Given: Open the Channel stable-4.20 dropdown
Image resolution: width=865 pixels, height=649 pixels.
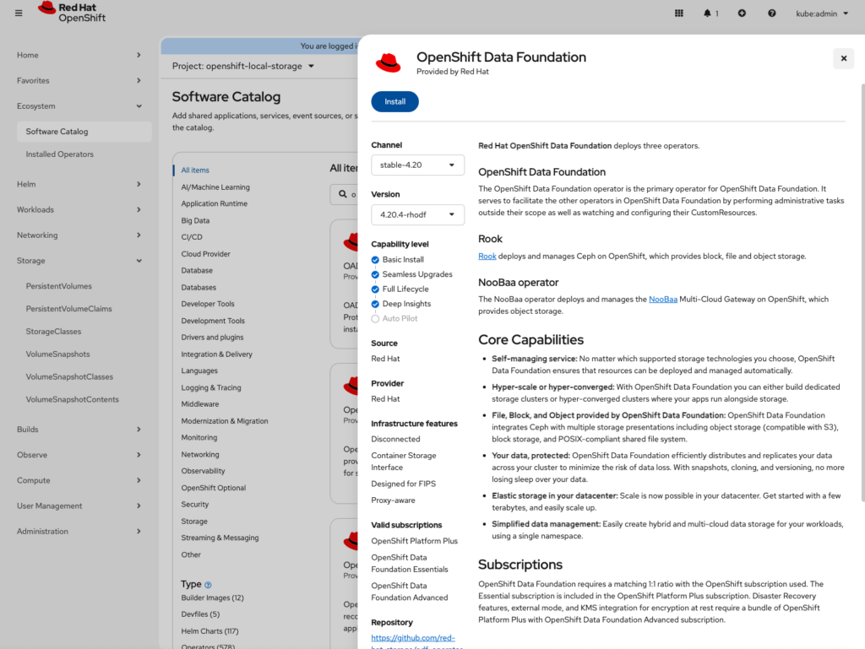Looking at the screenshot, I should [417, 165].
